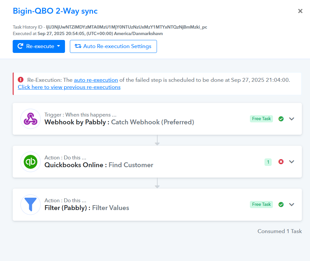Click the Filter Values green success icon
310x261 pixels.
(281, 205)
